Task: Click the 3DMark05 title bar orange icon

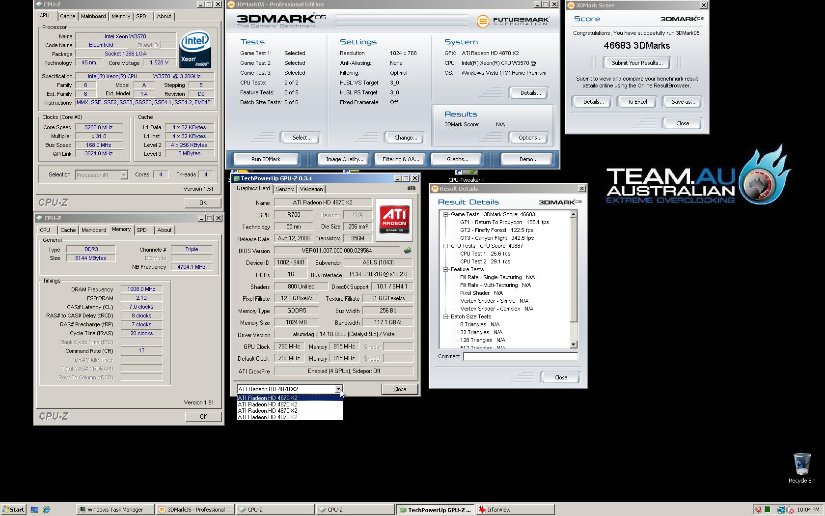Action: (x=231, y=4)
